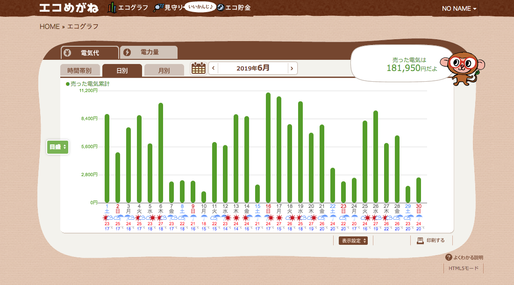Select the 時間帯別 tab
Viewport: 514px width, 285px height.
pyautogui.click(x=79, y=71)
